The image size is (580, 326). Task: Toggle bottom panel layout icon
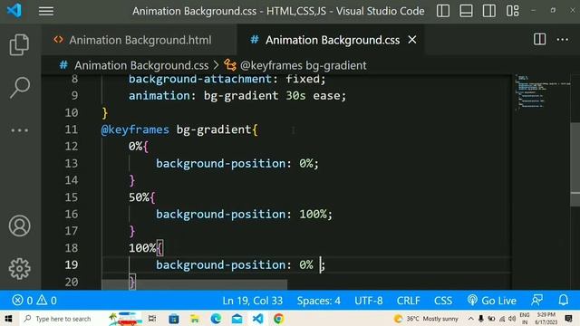(x=466, y=11)
